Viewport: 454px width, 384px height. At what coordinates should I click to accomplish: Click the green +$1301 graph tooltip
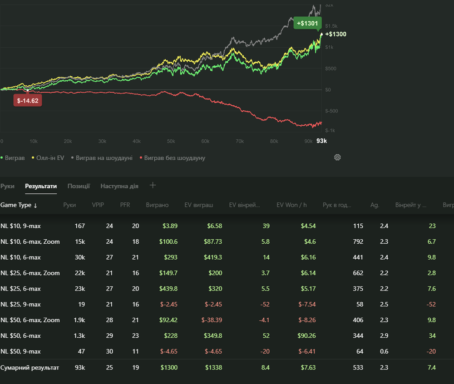tap(307, 23)
